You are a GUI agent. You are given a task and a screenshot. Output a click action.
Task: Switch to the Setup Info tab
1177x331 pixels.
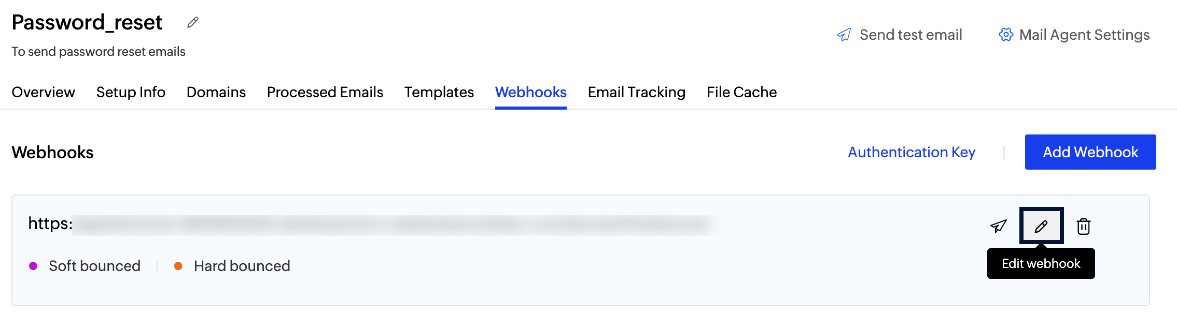131,92
